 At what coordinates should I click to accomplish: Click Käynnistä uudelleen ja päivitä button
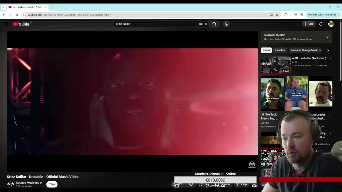pyautogui.click(x=322, y=15)
